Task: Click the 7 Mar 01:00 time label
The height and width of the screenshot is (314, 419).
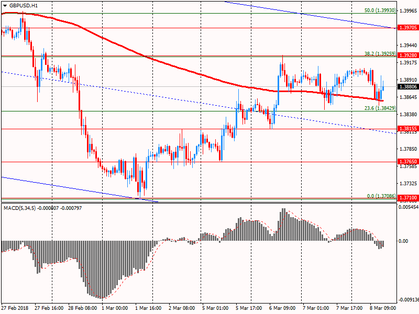Action: pyautogui.click(x=316, y=308)
